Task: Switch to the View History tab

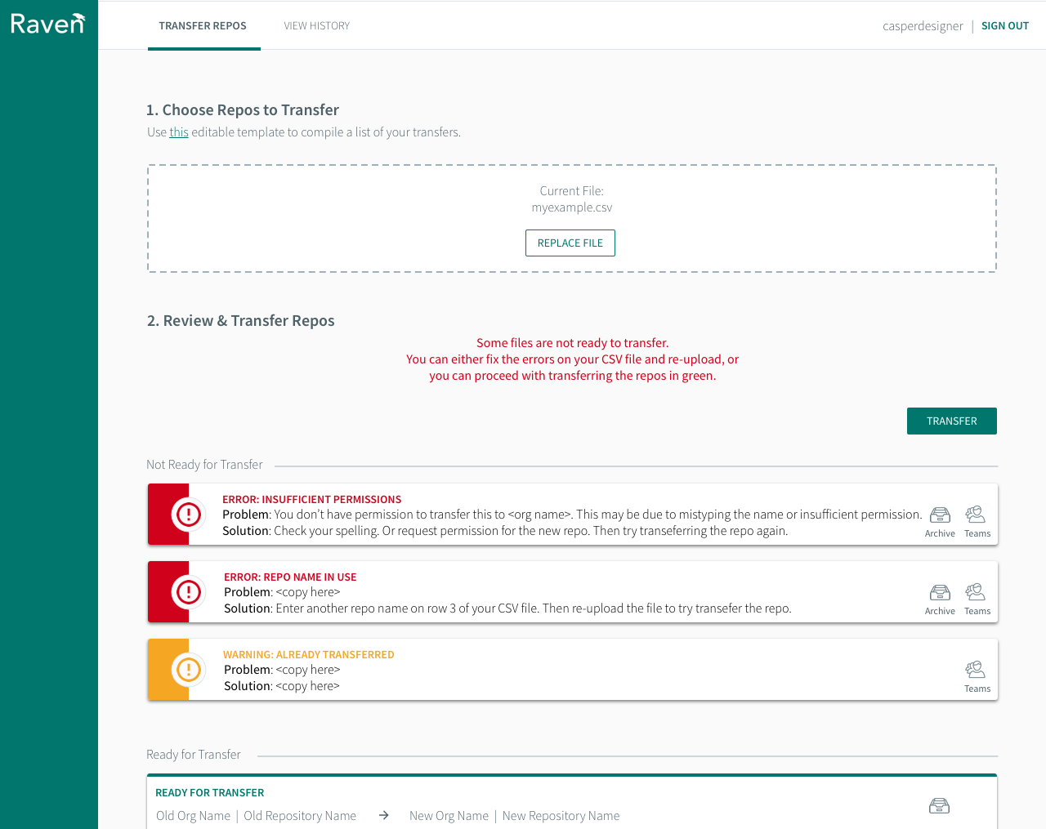Action: coord(317,26)
